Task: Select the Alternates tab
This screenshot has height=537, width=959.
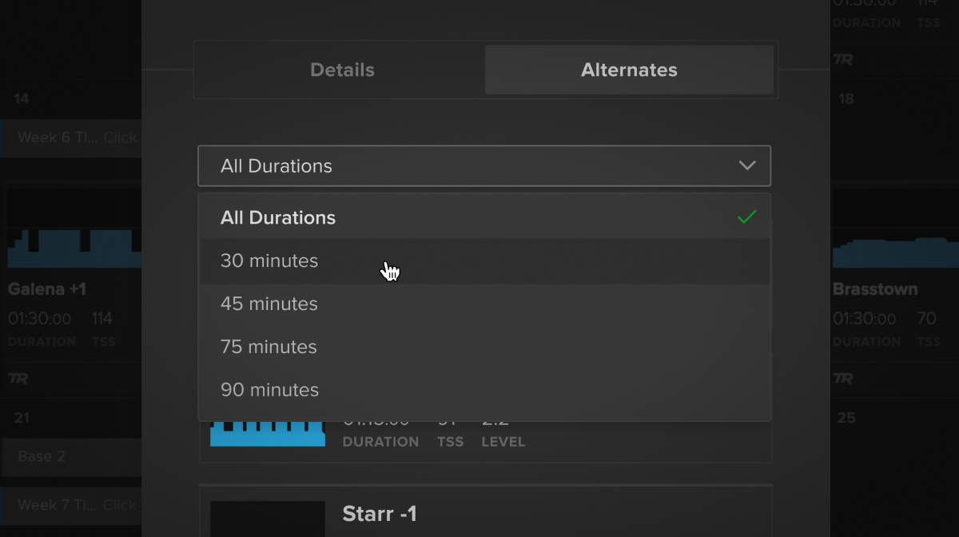Action: coord(629,70)
